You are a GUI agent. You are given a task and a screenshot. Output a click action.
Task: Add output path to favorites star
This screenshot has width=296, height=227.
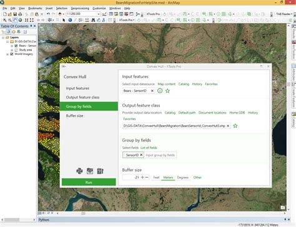point(235,126)
